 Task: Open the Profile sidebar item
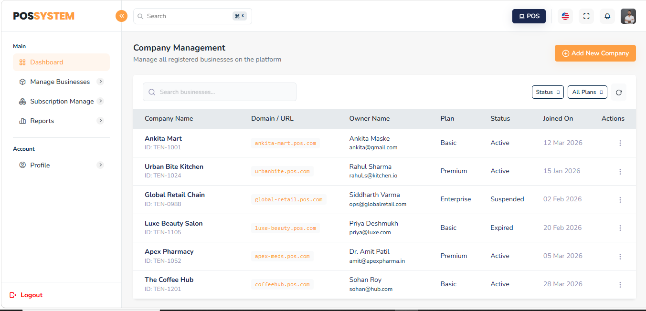coord(40,165)
